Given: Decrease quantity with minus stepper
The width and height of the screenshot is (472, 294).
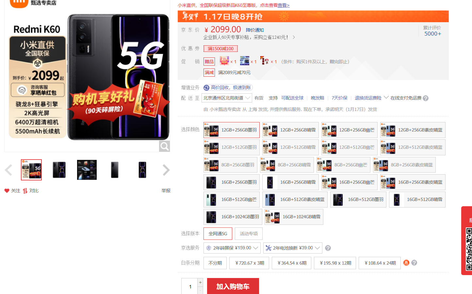Looking at the screenshot, I should pyautogui.click(x=200, y=290).
